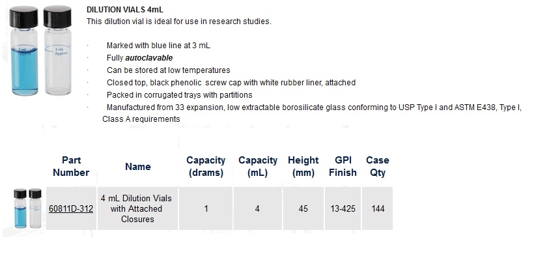Click the Name column header

click(137, 167)
